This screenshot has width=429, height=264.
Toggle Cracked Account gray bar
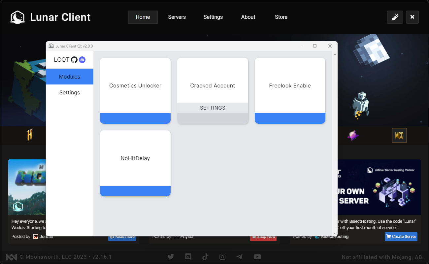coord(213,118)
